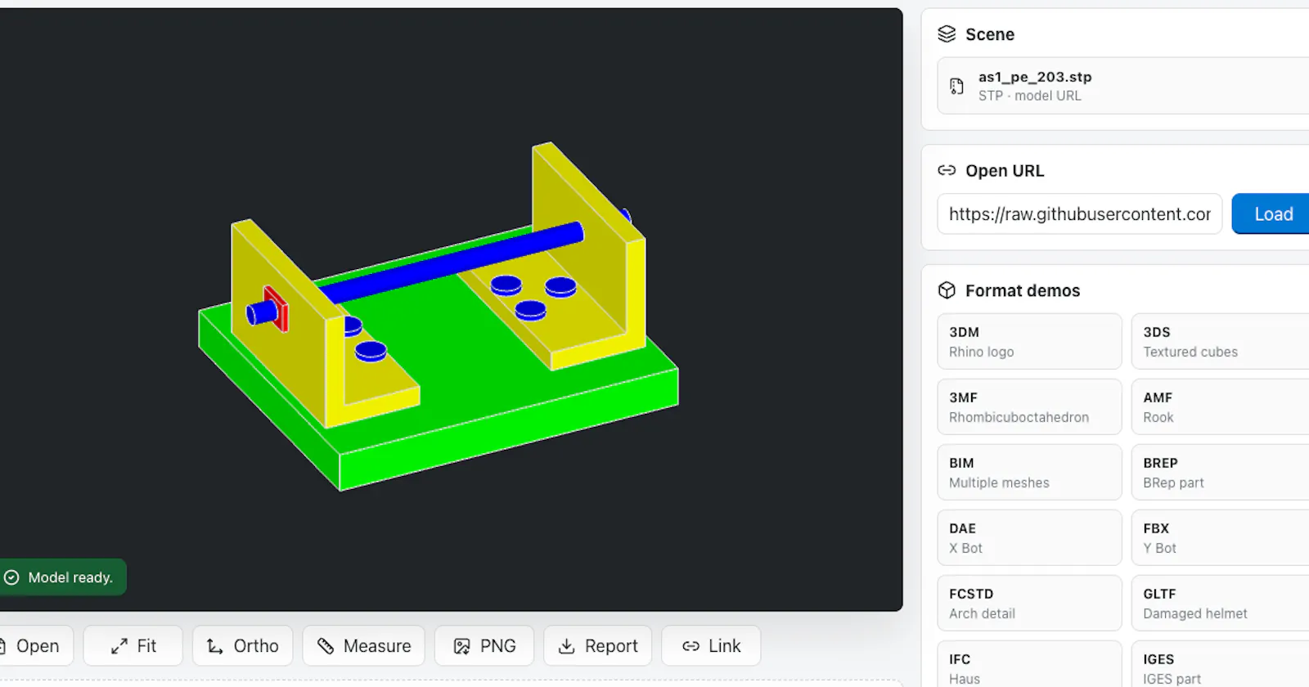Screen dimensions: 1309x687
Task: Download the Report
Action: click(x=597, y=646)
